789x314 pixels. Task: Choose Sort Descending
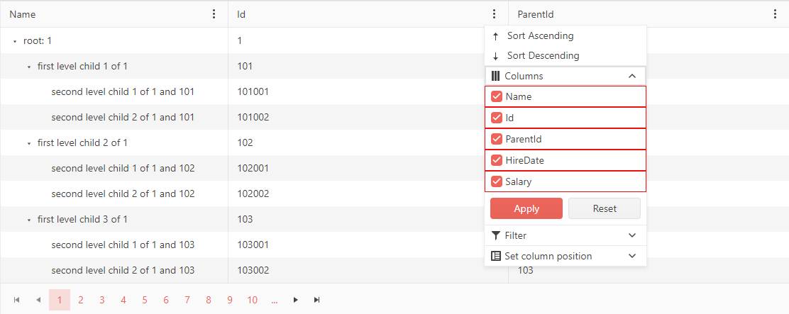(543, 55)
